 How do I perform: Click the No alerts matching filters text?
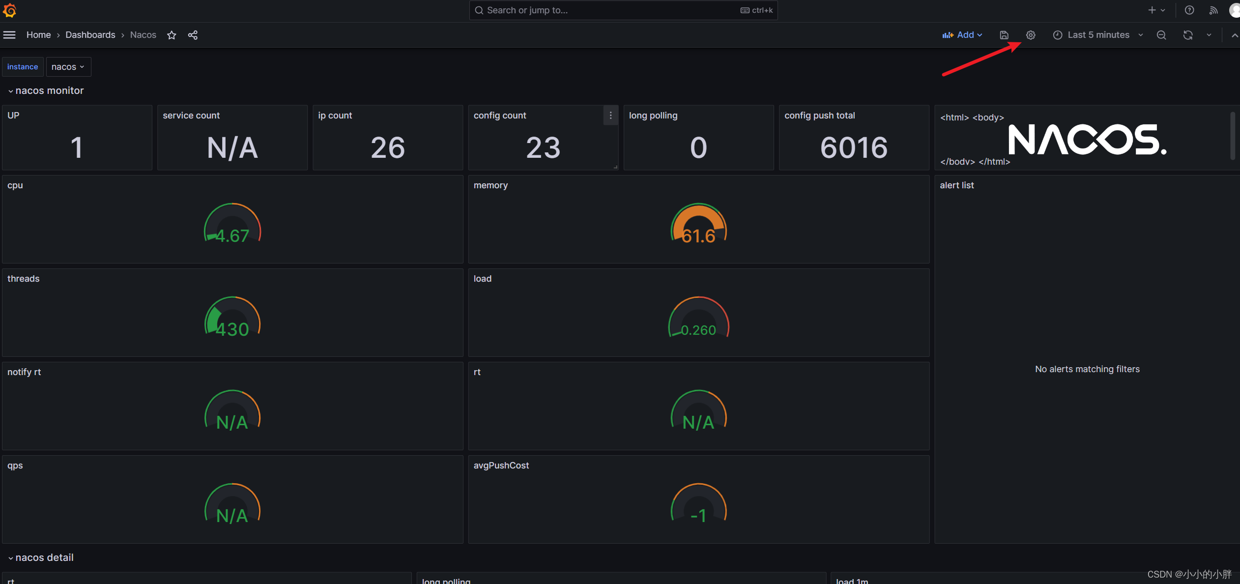click(1087, 369)
